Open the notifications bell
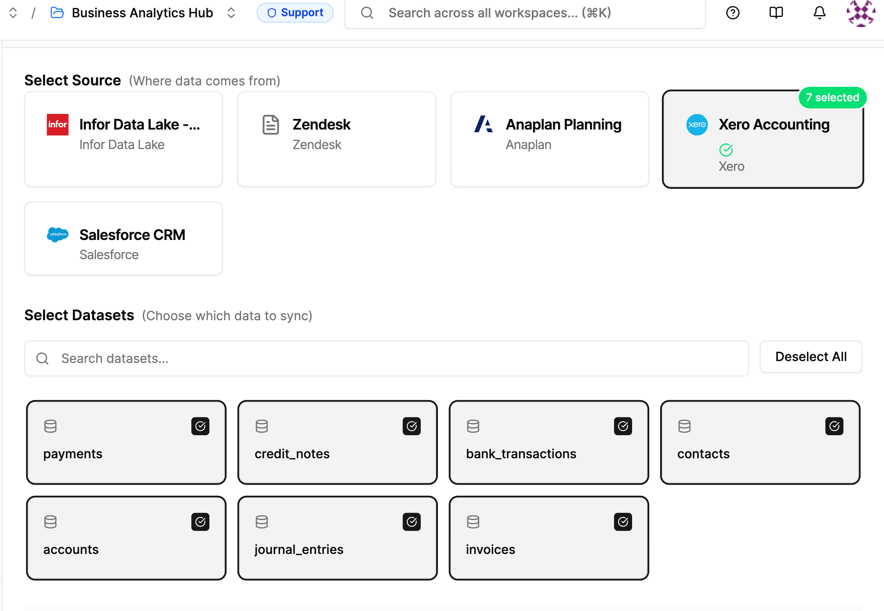This screenshot has height=611, width=884. [x=819, y=13]
